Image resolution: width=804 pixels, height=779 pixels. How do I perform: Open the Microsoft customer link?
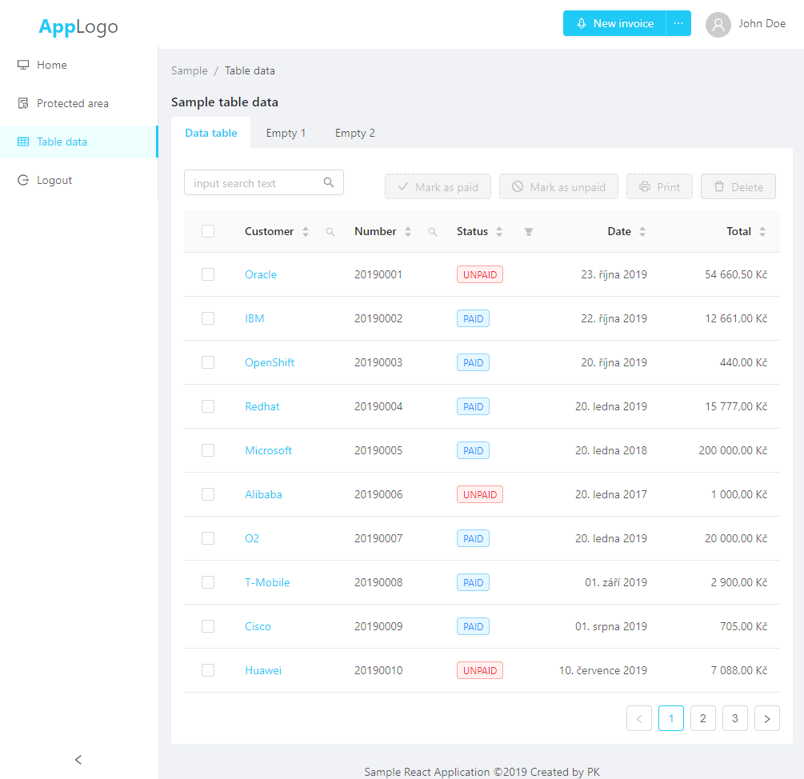pos(268,451)
